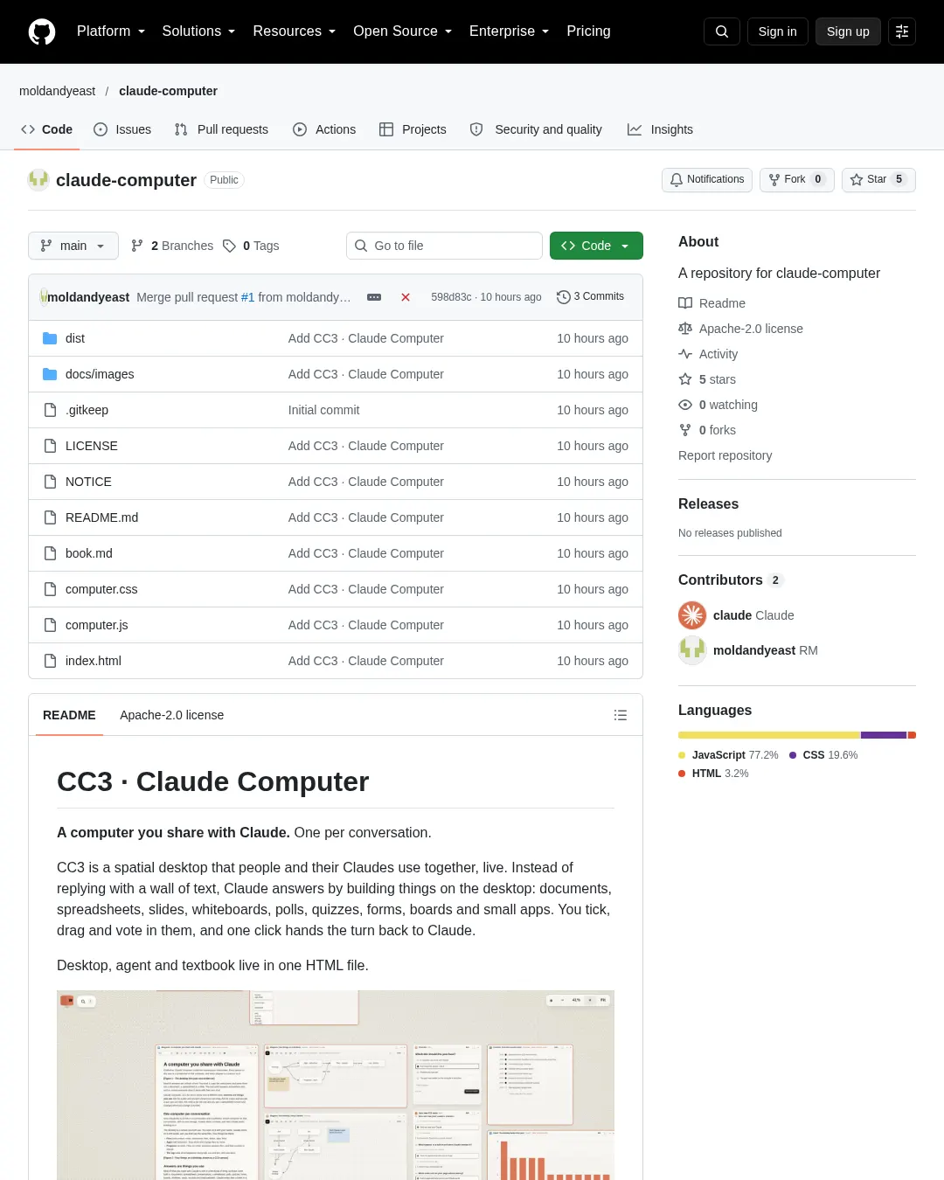Viewport: 944px width, 1180px height.
Task: Open computer.css file
Action: (101, 589)
